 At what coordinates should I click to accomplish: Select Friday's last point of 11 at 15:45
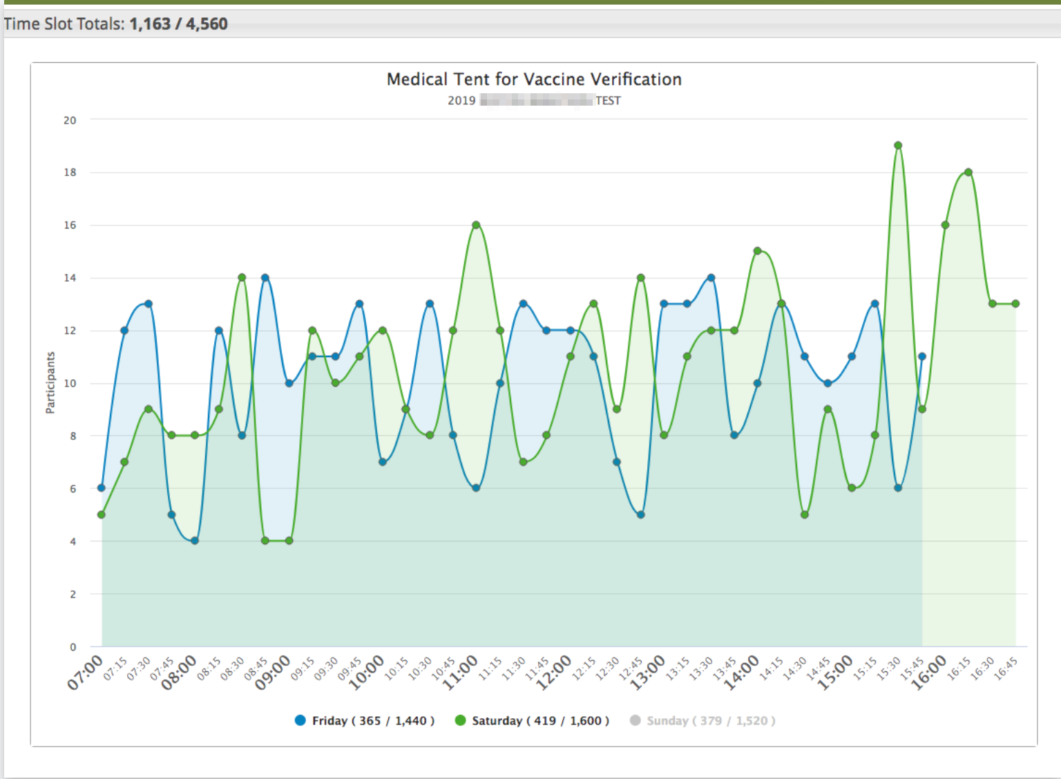click(921, 356)
